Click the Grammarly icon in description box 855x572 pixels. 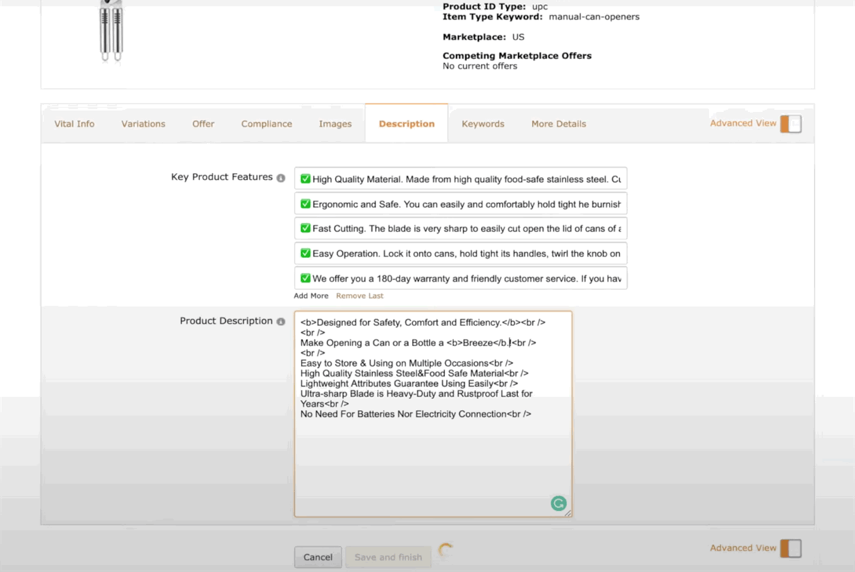coord(558,503)
